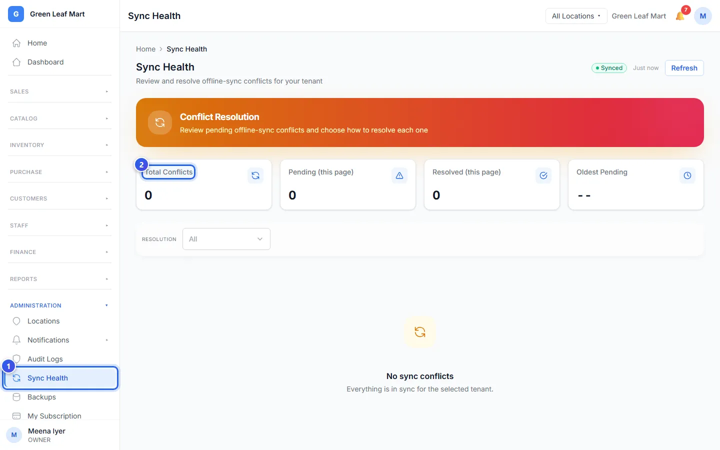This screenshot has height=450, width=720.
Task: Expand the Reports section
Action: (x=60, y=279)
